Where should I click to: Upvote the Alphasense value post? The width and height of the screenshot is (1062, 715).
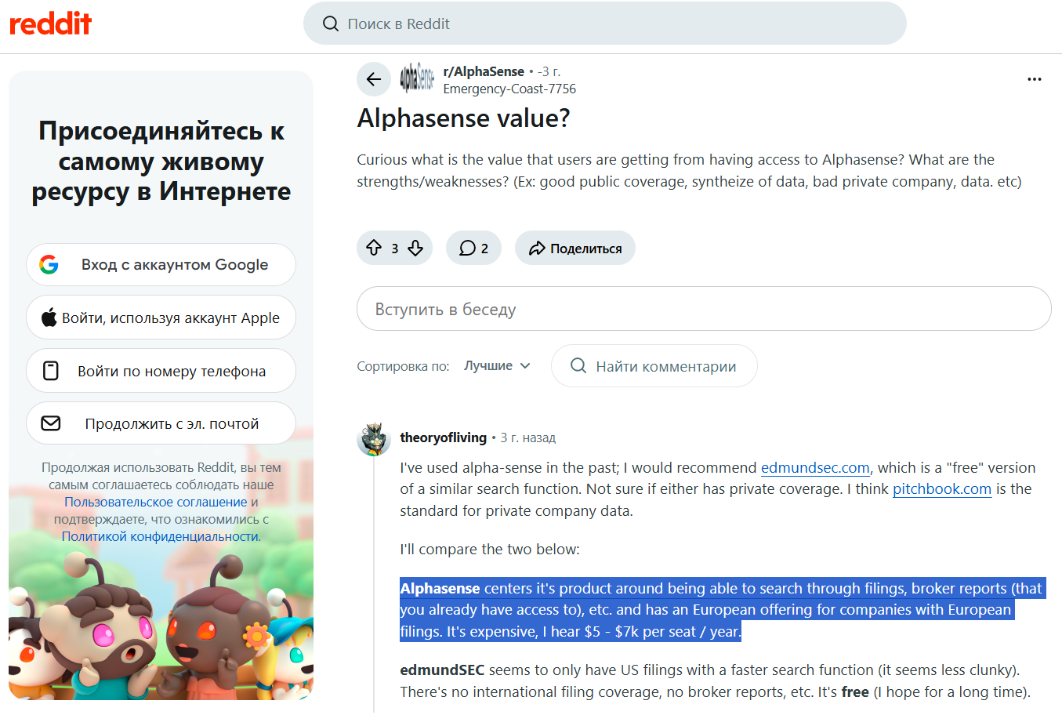point(374,248)
